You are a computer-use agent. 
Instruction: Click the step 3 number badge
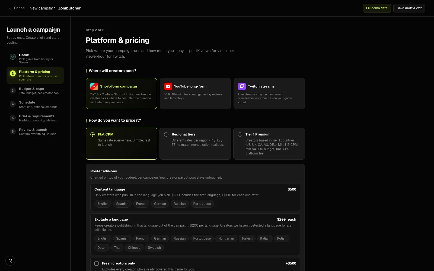pyautogui.click(x=13, y=91)
